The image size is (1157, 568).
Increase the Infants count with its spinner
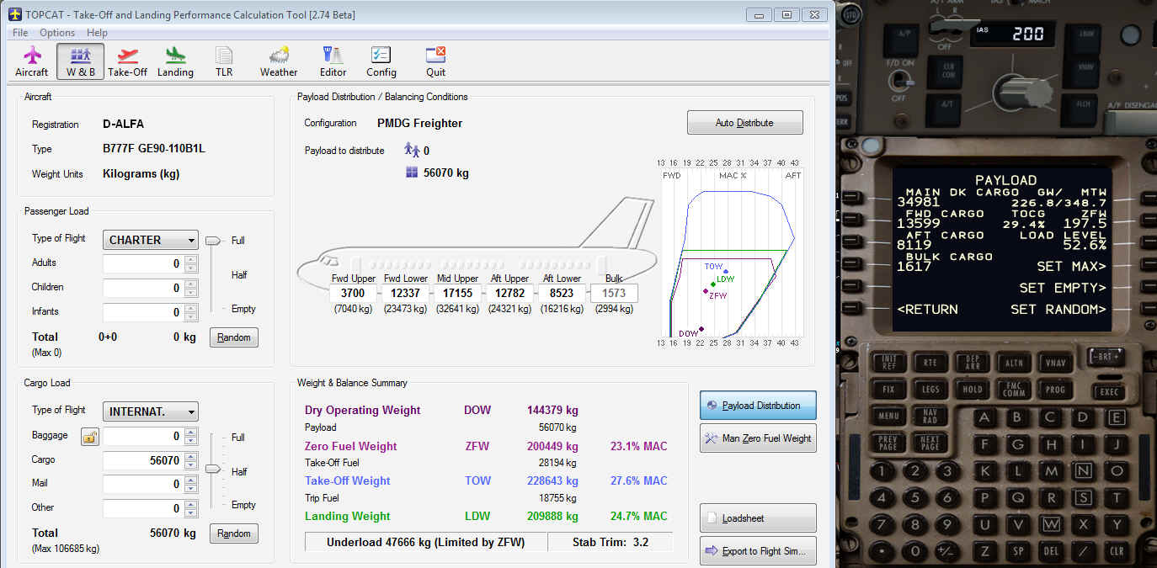click(191, 308)
